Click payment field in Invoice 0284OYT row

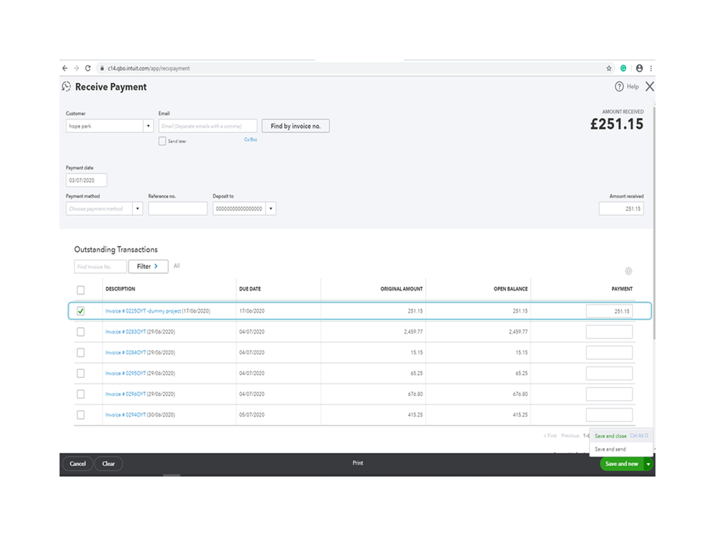click(609, 352)
